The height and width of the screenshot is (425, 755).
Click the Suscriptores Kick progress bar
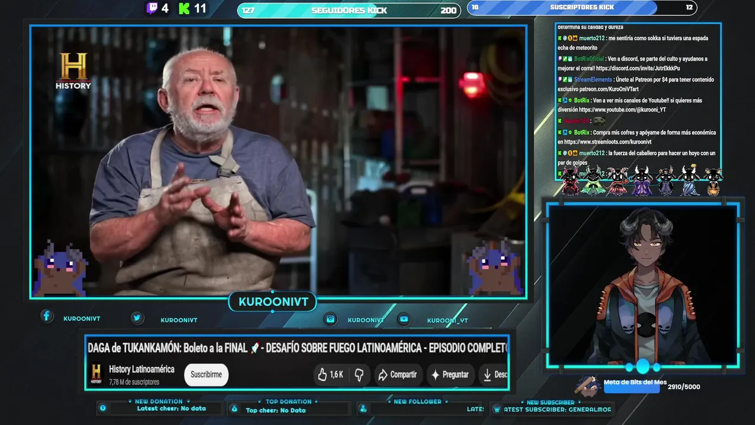[x=582, y=8]
